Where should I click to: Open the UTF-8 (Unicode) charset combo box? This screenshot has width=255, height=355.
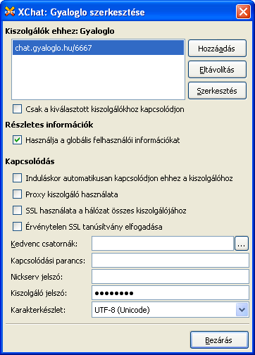170,310
